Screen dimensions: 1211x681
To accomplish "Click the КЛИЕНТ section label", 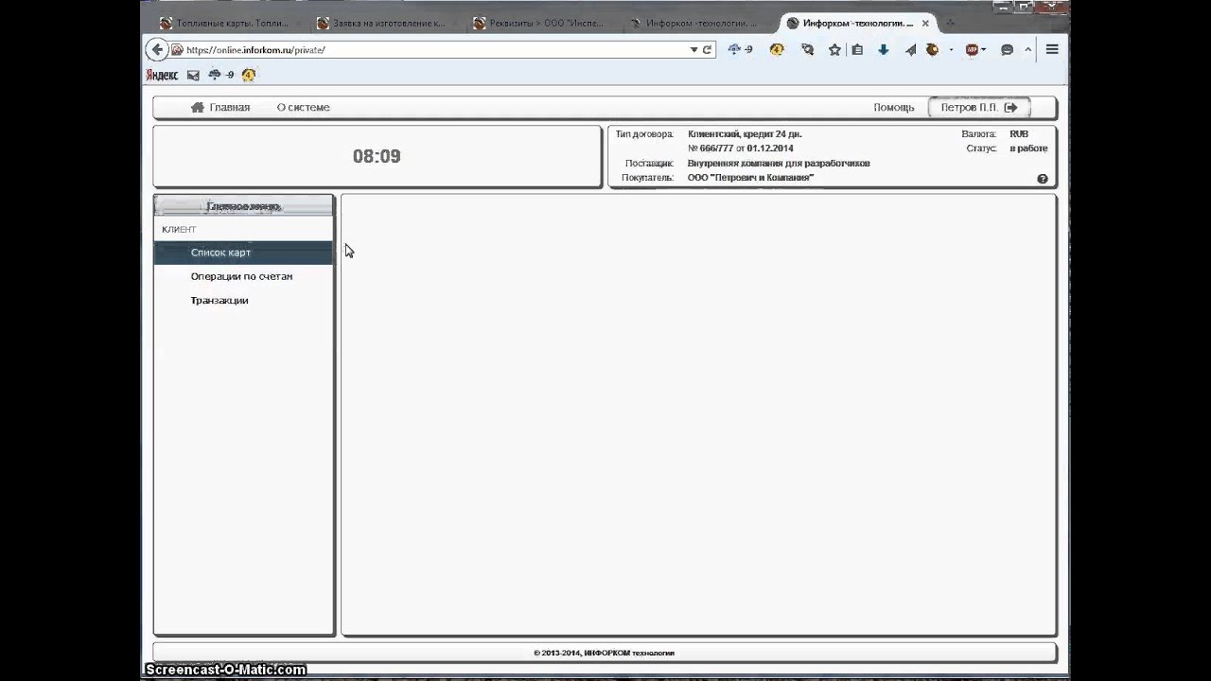I will coord(179,230).
